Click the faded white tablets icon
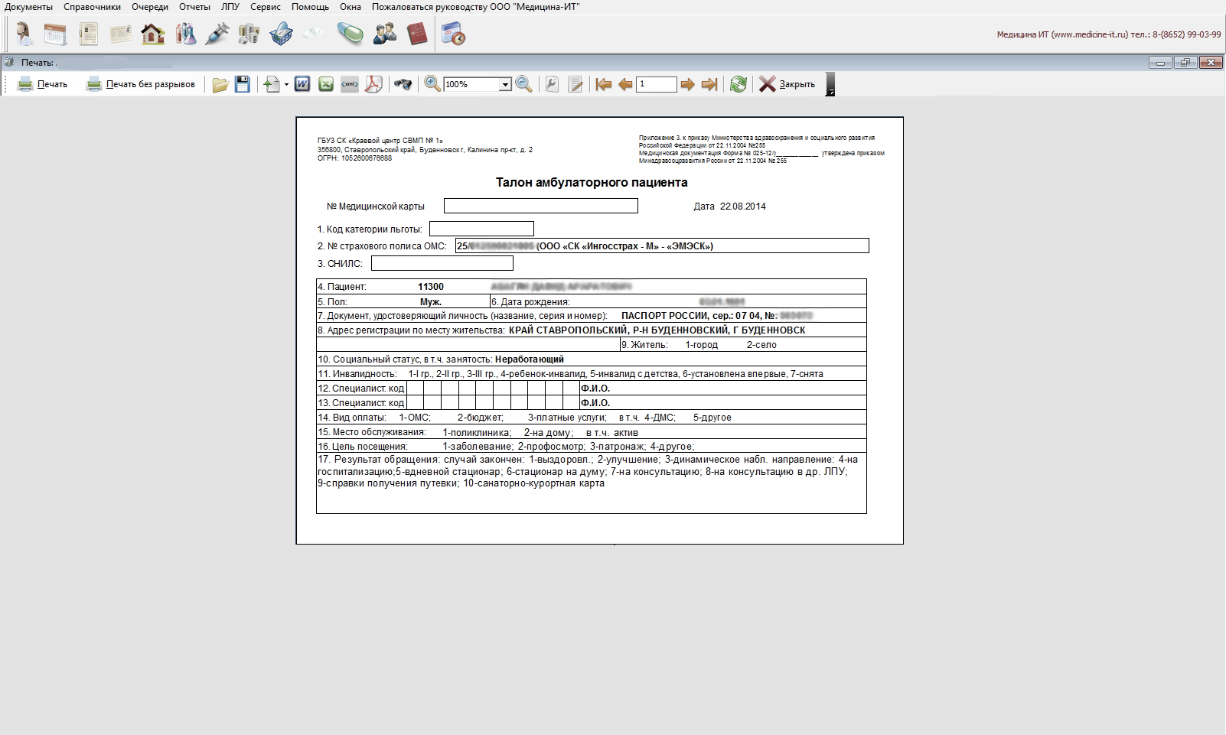 coord(314,34)
